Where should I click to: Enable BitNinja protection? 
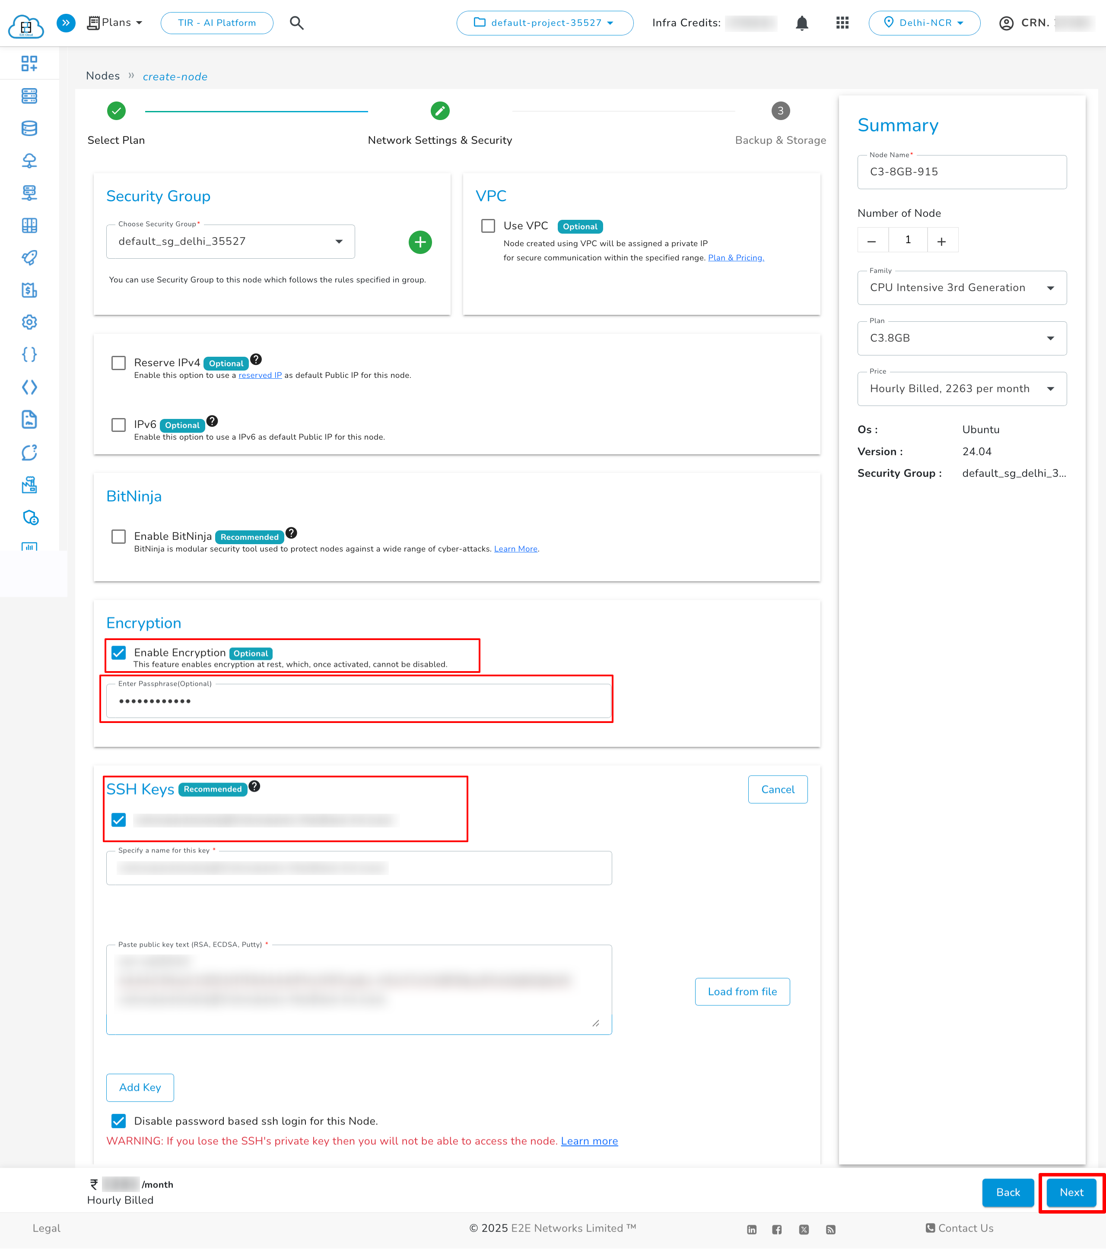click(119, 536)
